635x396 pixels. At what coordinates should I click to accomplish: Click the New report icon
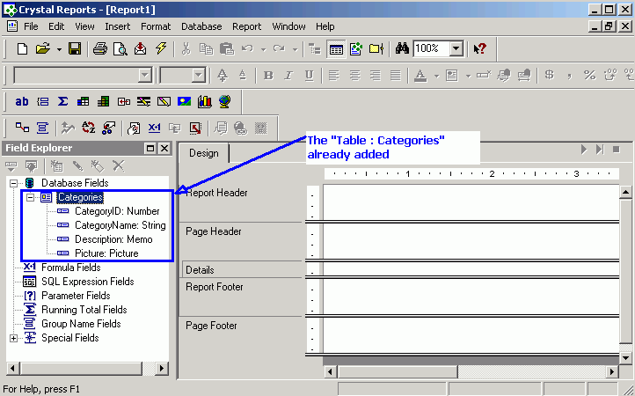coord(23,48)
